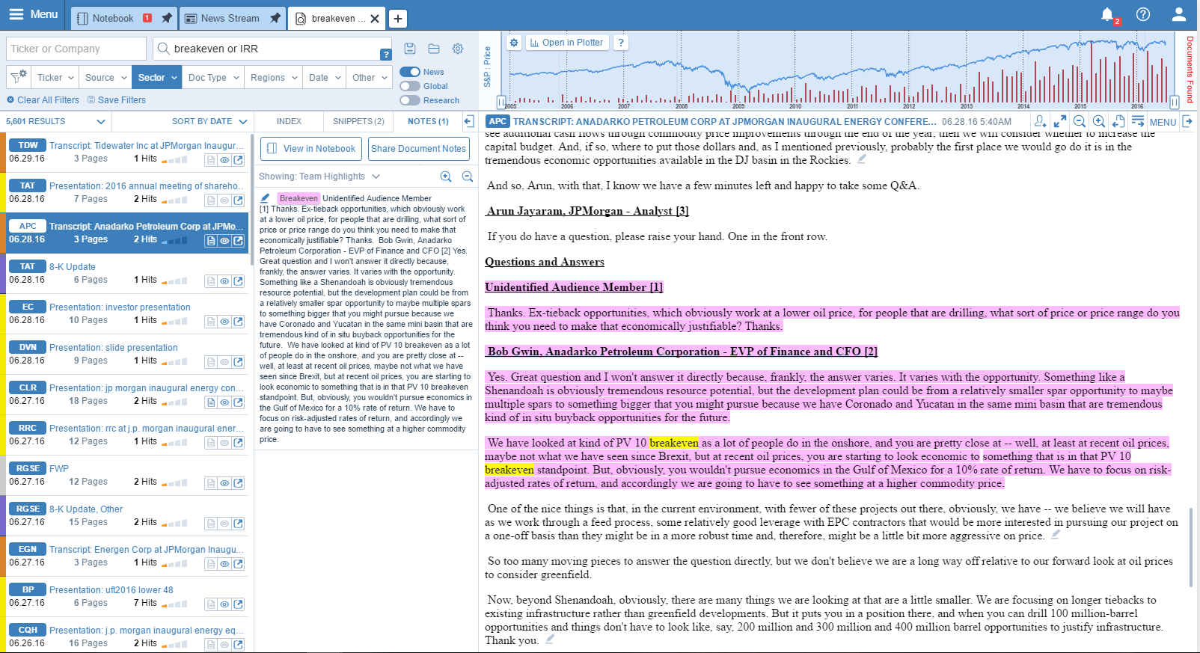
Task: Toggle eye icon on EGN transcript row
Action: pyautogui.click(x=224, y=564)
